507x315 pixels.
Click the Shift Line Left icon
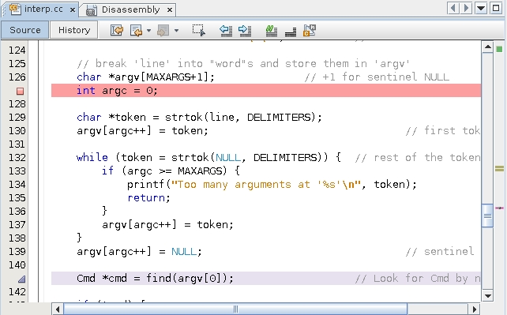(226, 30)
